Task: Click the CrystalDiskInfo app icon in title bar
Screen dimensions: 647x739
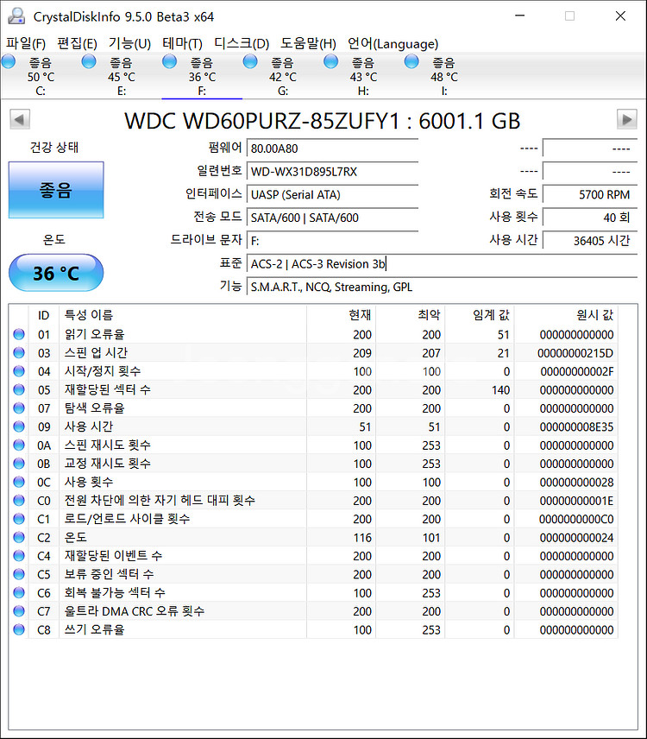Action: pyautogui.click(x=16, y=16)
